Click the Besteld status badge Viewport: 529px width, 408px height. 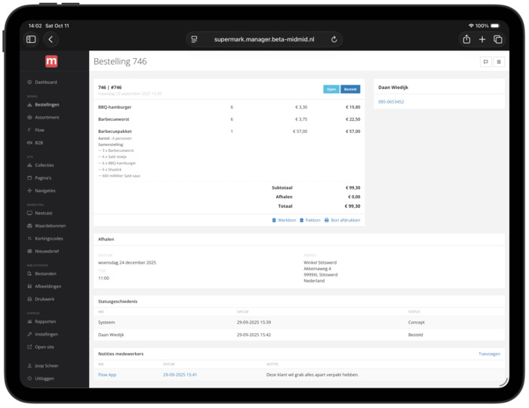point(350,89)
